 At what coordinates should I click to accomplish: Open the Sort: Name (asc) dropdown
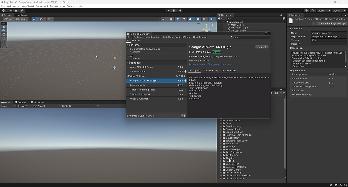click(172, 37)
